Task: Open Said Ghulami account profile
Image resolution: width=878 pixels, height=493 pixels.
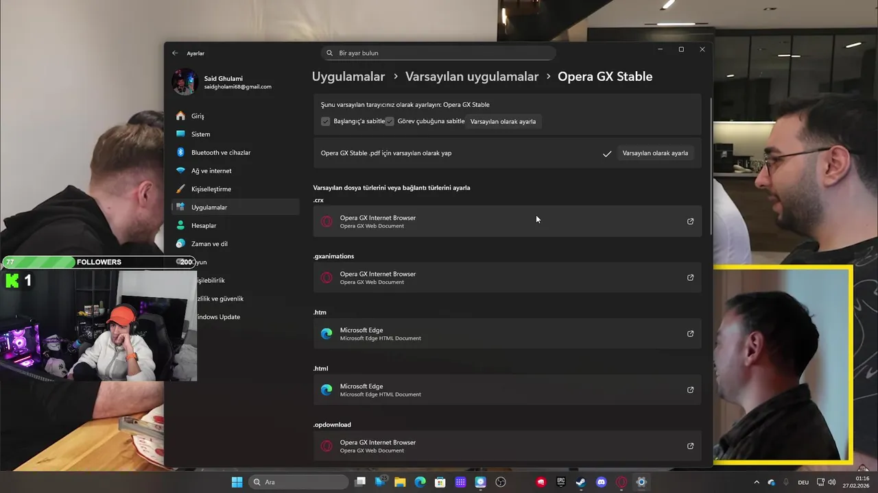Action: coord(222,82)
